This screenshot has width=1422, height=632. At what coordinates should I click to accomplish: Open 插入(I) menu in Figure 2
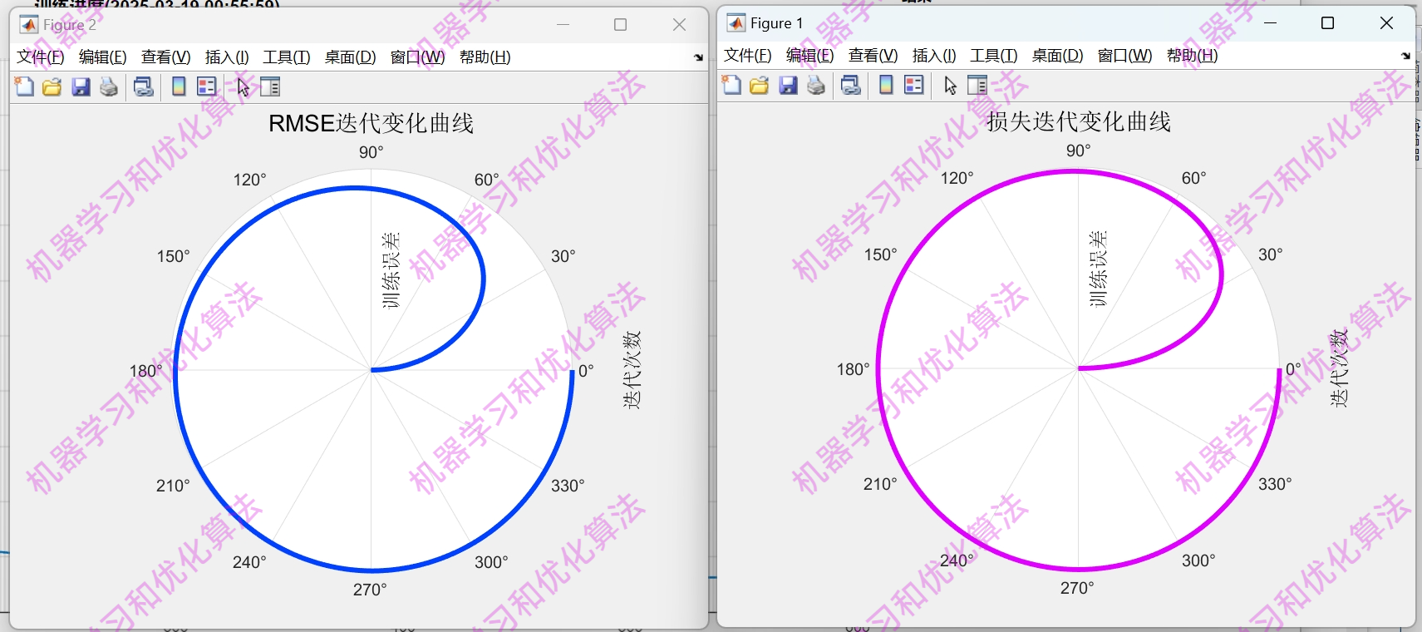[x=227, y=57]
